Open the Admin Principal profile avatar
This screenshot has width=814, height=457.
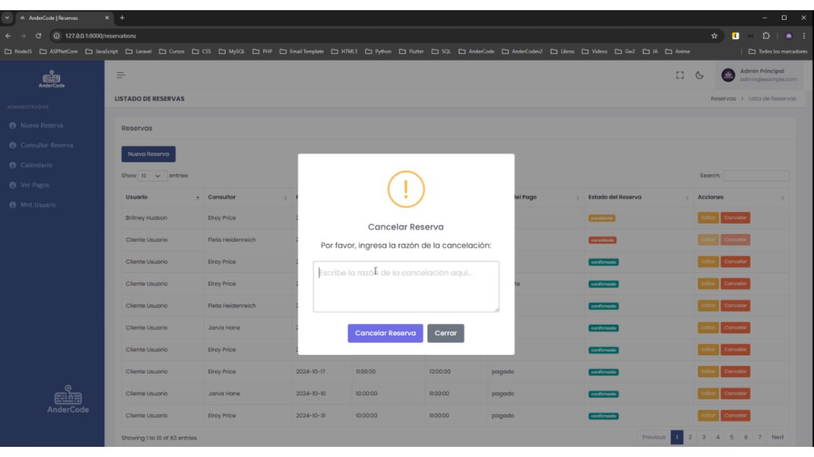(728, 76)
